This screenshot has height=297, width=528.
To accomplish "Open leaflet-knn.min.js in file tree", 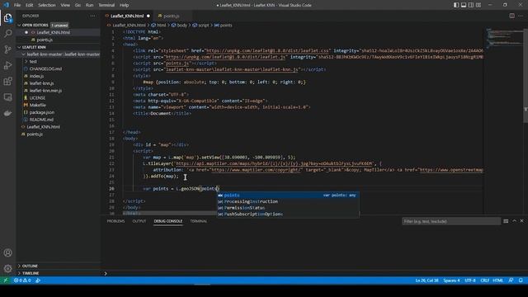I will pos(46,91).
